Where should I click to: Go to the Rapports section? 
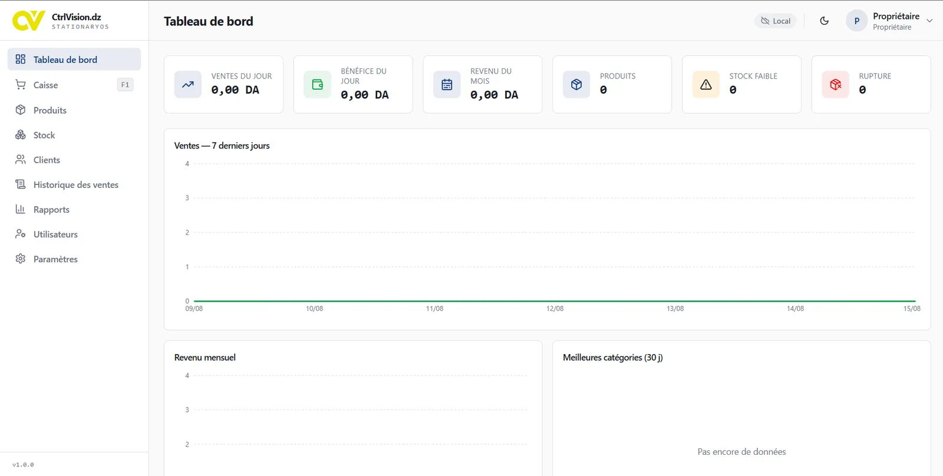tap(74, 209)
